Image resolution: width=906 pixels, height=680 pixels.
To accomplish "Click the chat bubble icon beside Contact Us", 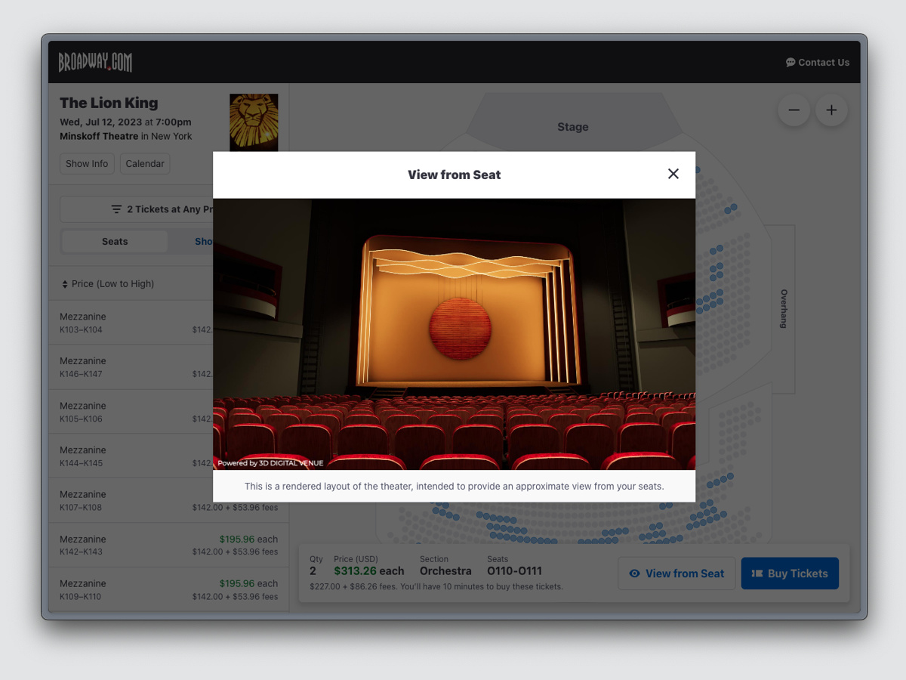I will [790, 63].
